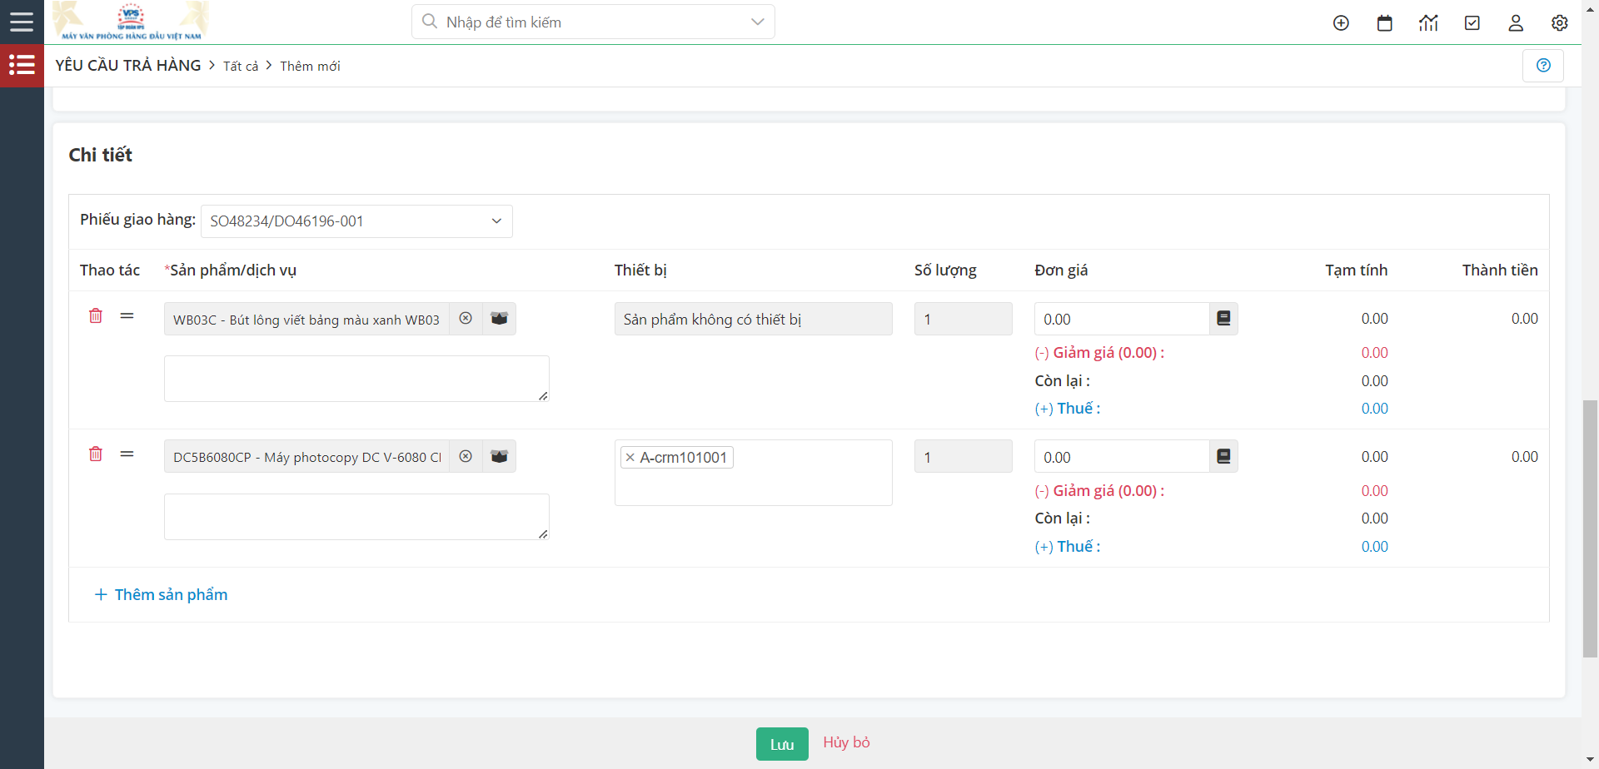This screenshot has width=1599, height=769.
Task: Grab the reorder handle of DC5B6080CP row
Action: (127, 454)
